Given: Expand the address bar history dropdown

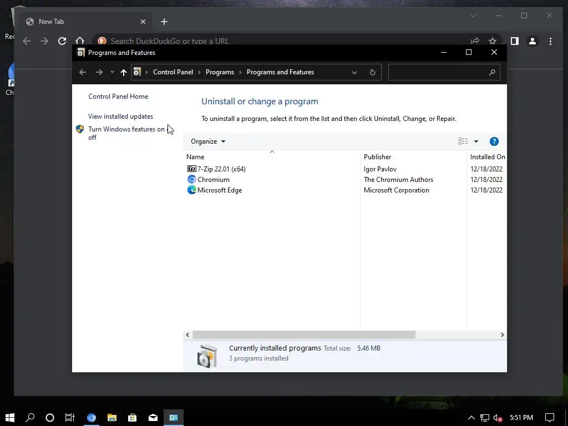Looking at the screenshot, I should [x=354, y=73].
